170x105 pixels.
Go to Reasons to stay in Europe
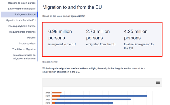point(22,3)
